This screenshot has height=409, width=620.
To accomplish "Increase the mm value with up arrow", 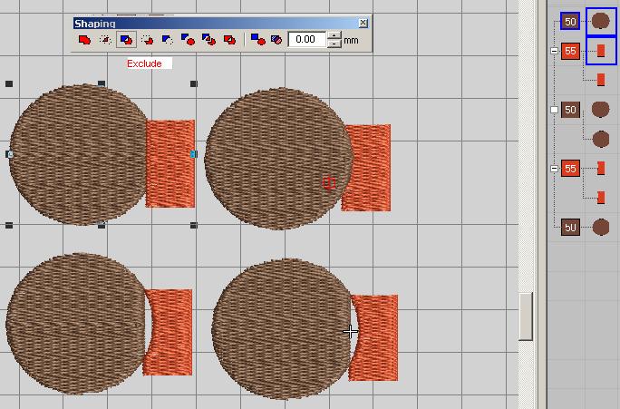I will (334, 35).
